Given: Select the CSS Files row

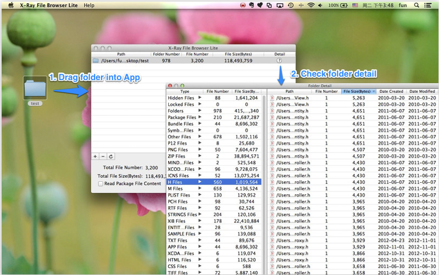Looking at the screenshot, I should point(214,266).
